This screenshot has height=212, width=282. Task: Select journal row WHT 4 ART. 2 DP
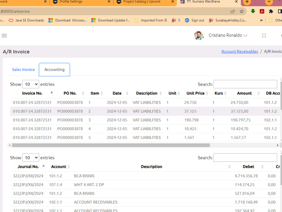tap(145, 185)
